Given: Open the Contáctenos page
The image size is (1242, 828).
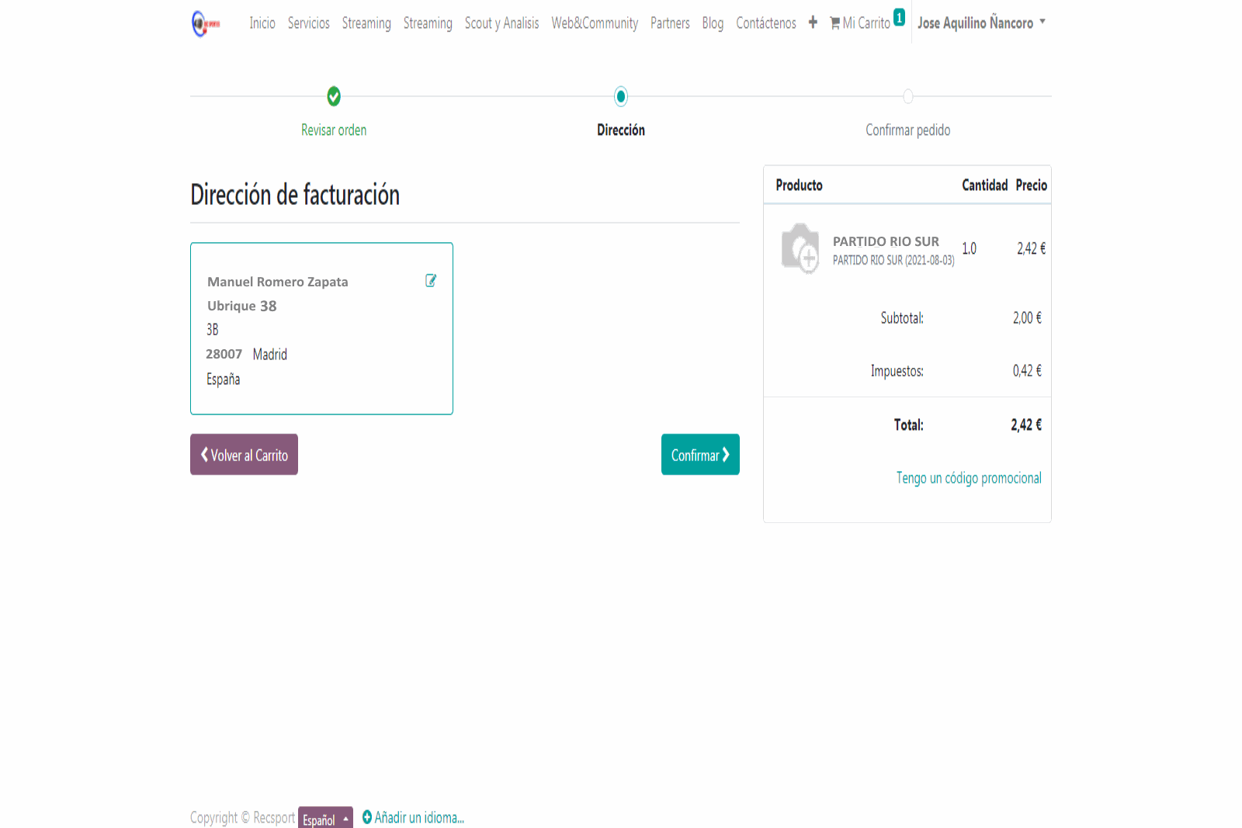Looking at the screenshot, I should pos(765,23).
